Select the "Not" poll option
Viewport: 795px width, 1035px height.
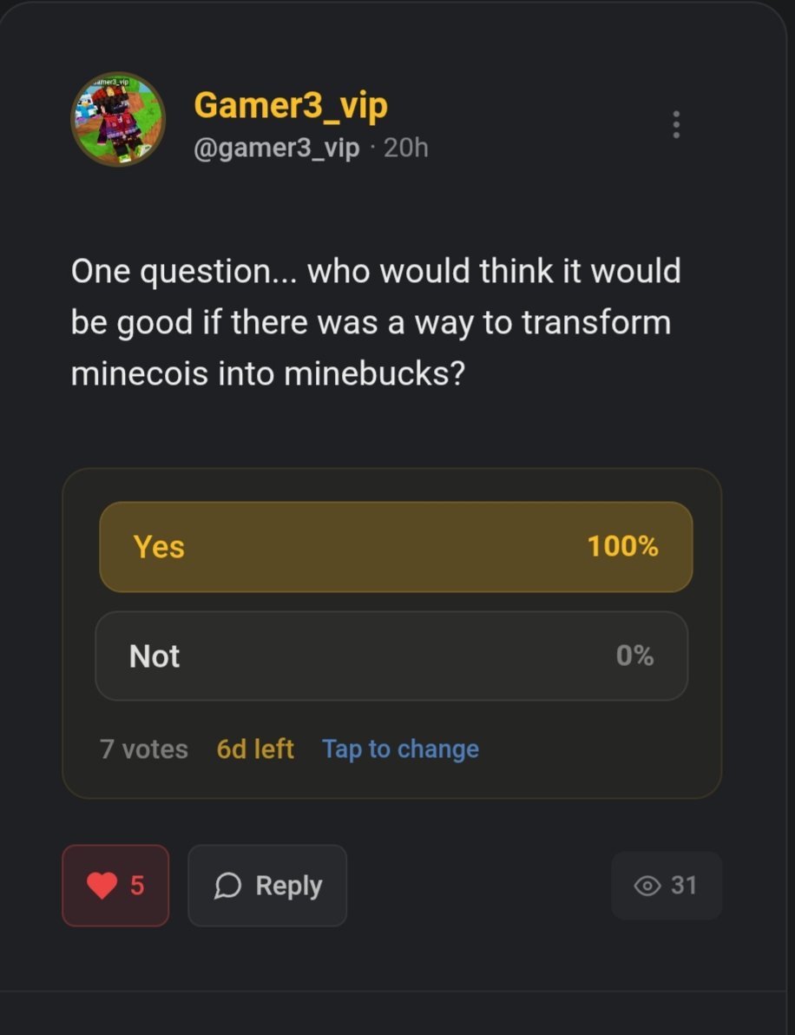click(x=391, y=656)
